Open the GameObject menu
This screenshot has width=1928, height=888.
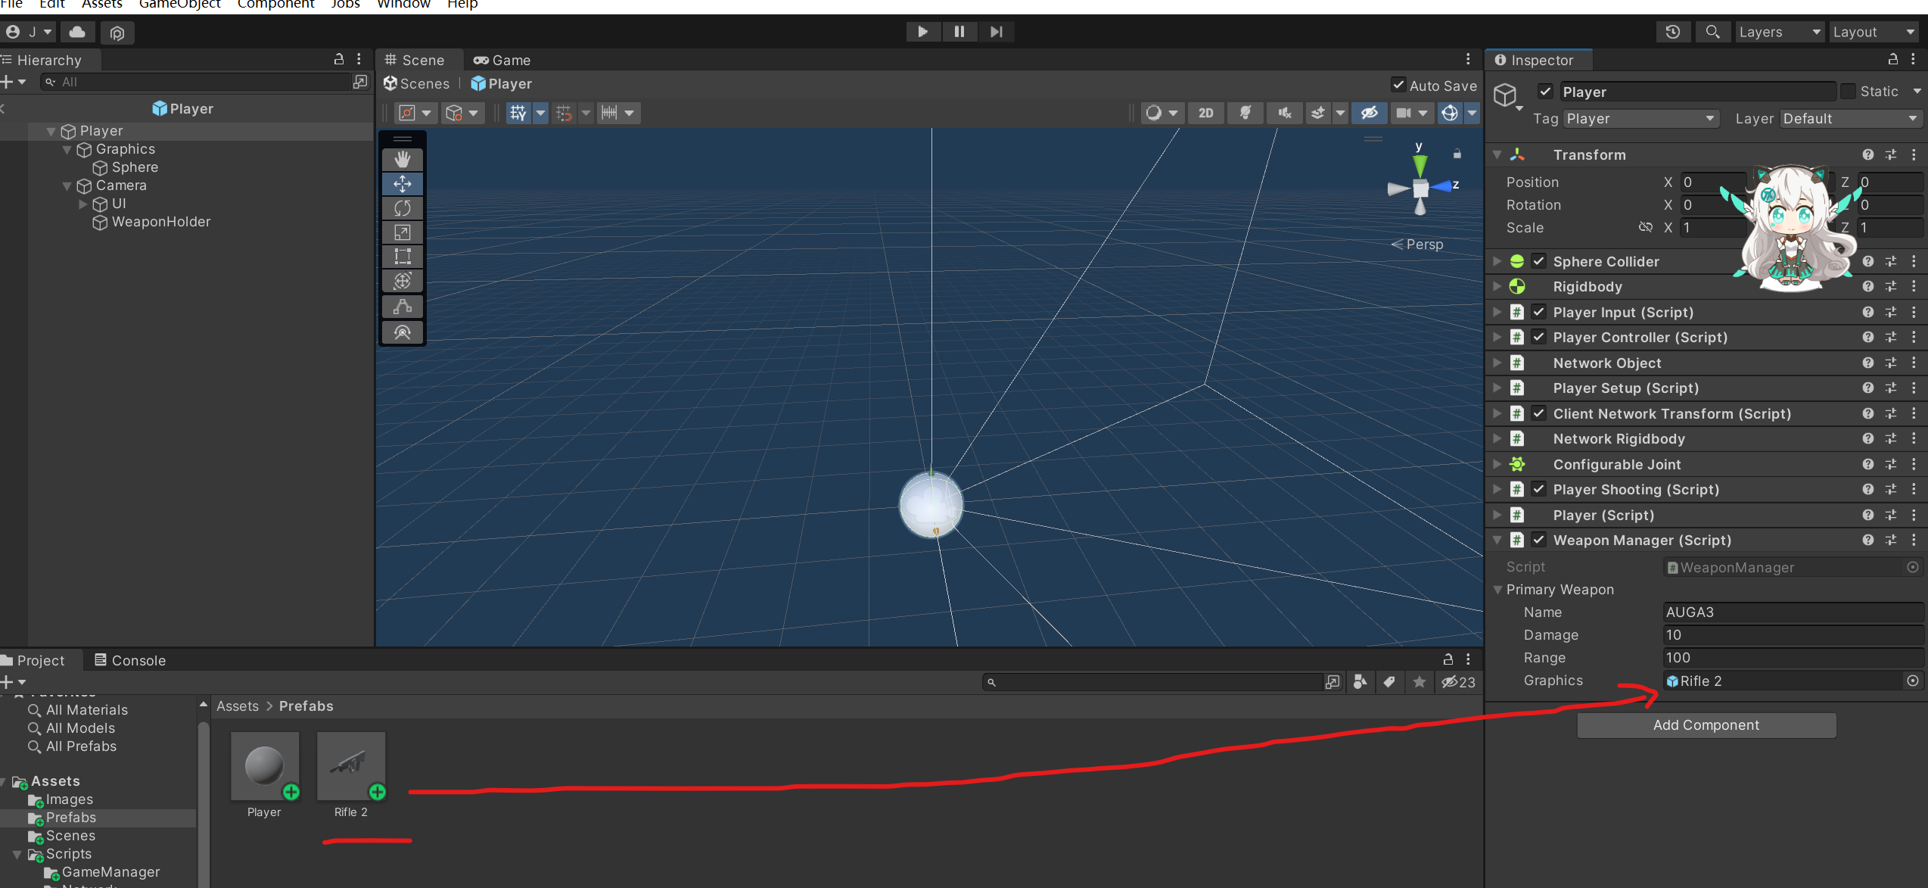point(180,5)
